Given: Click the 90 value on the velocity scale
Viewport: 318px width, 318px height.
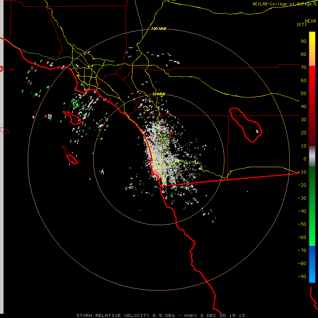Looking at the screenshot, I should [304, 41].
